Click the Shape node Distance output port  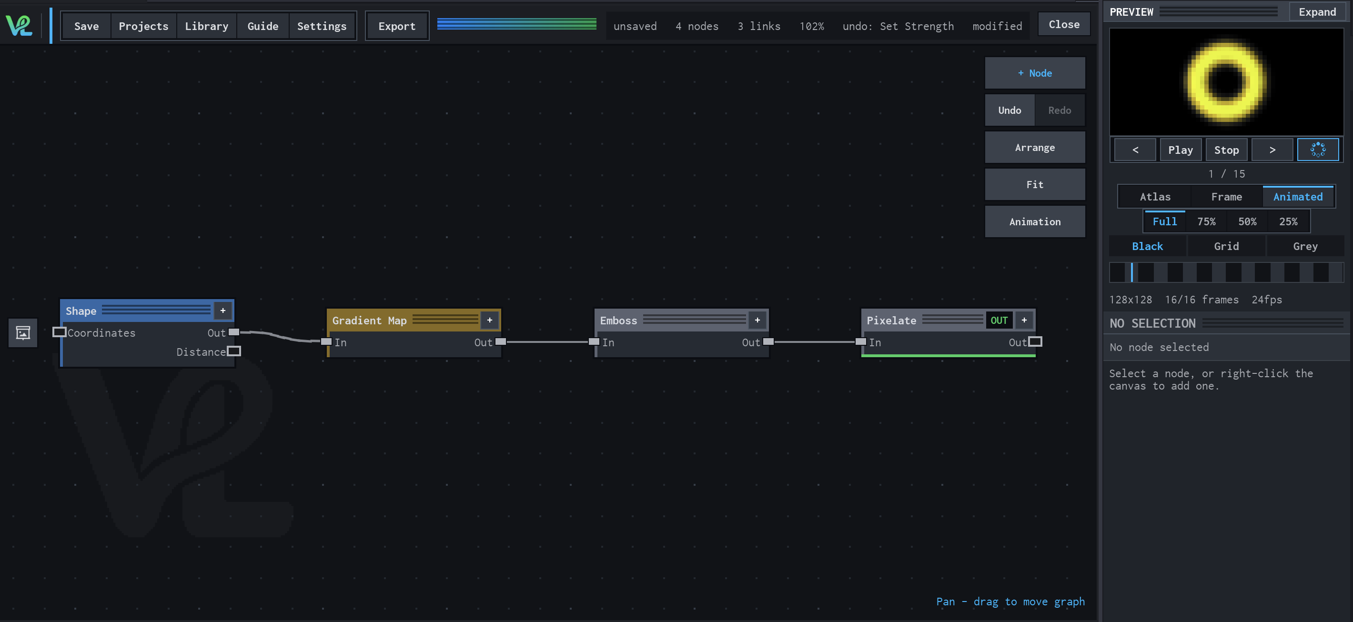tap(234, 351)
